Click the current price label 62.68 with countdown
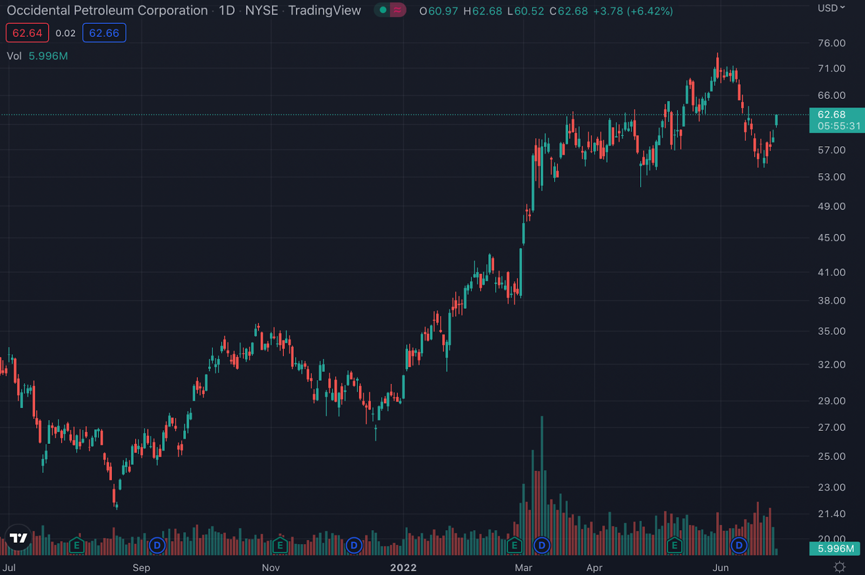Viewport: 865px width, 575px height. tap(837, 120)
